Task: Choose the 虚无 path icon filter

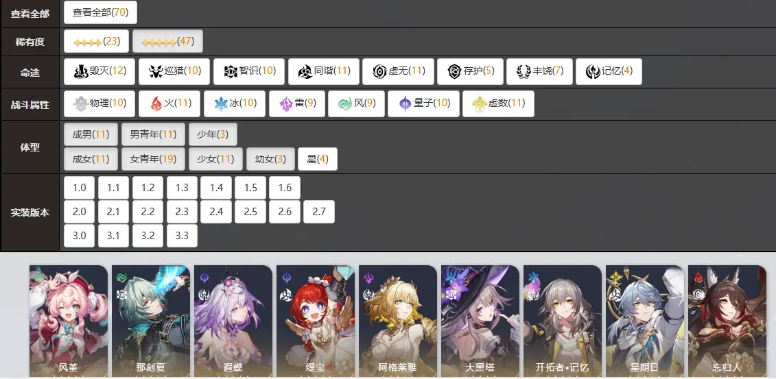Action: [x=379, y=72]
